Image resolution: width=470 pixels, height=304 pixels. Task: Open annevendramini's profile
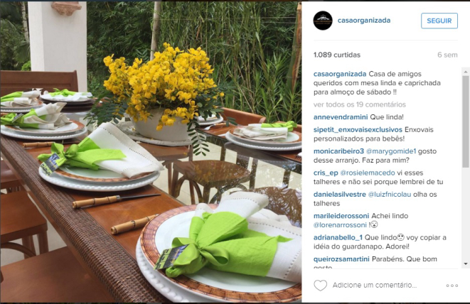[x=341, y=117]
